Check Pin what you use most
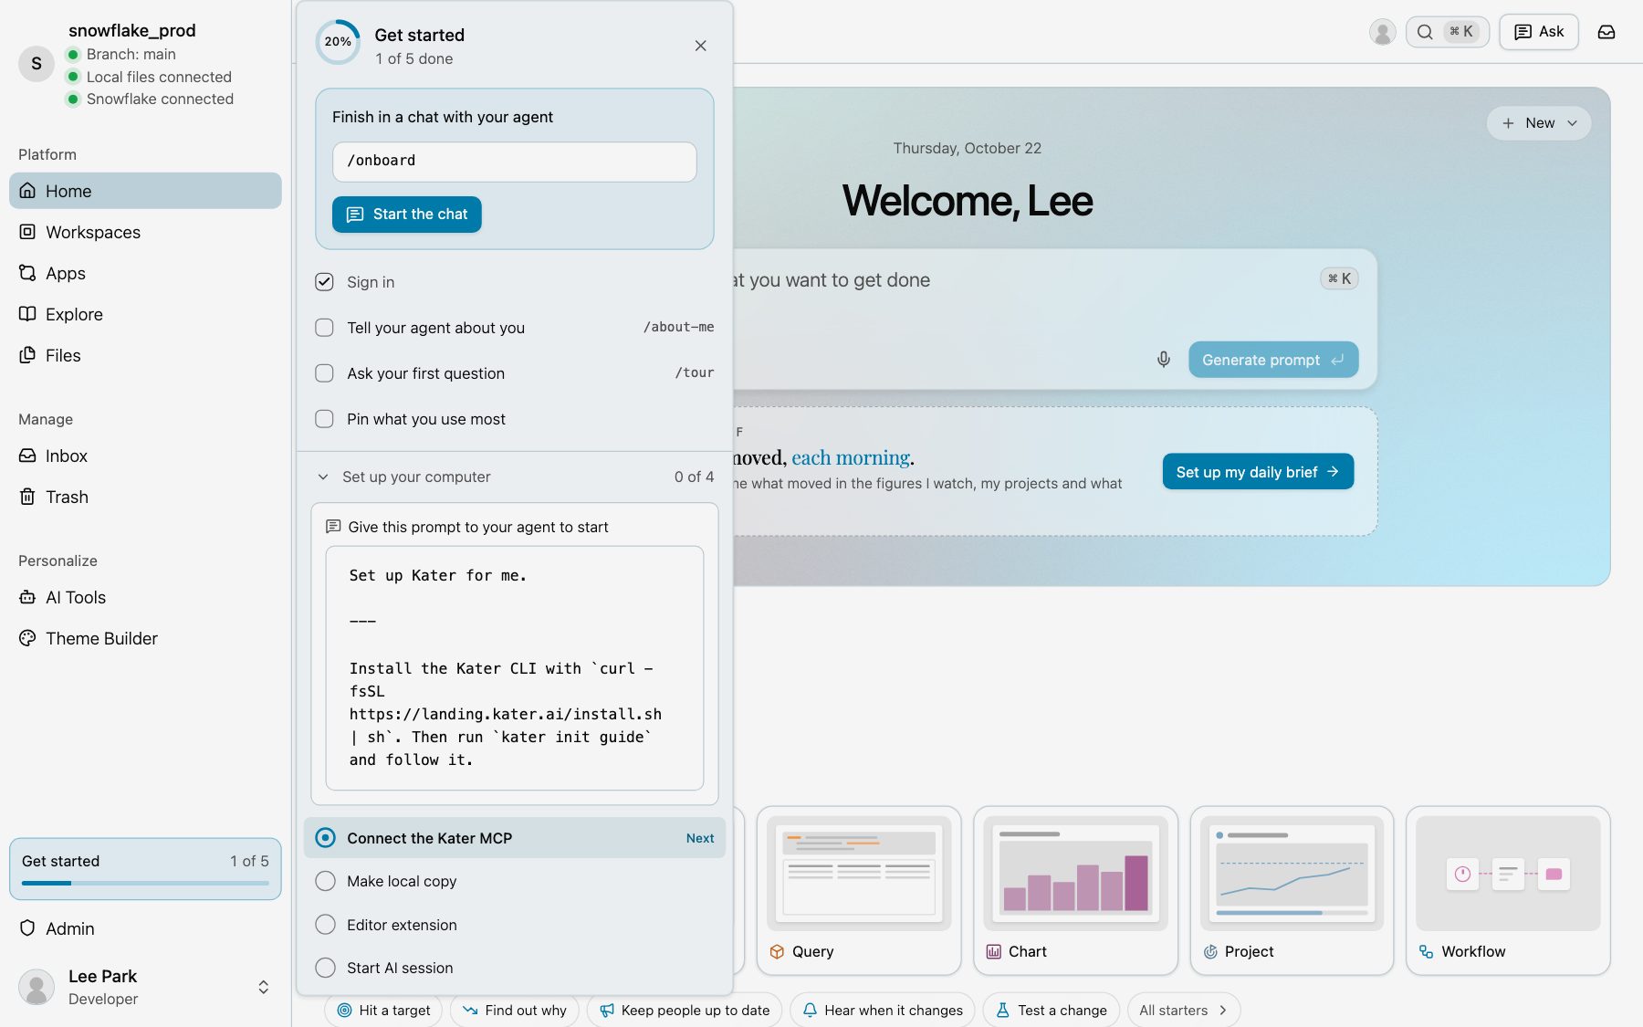The width and height of the screenshot is (1643, 1027). pos(324,419)
